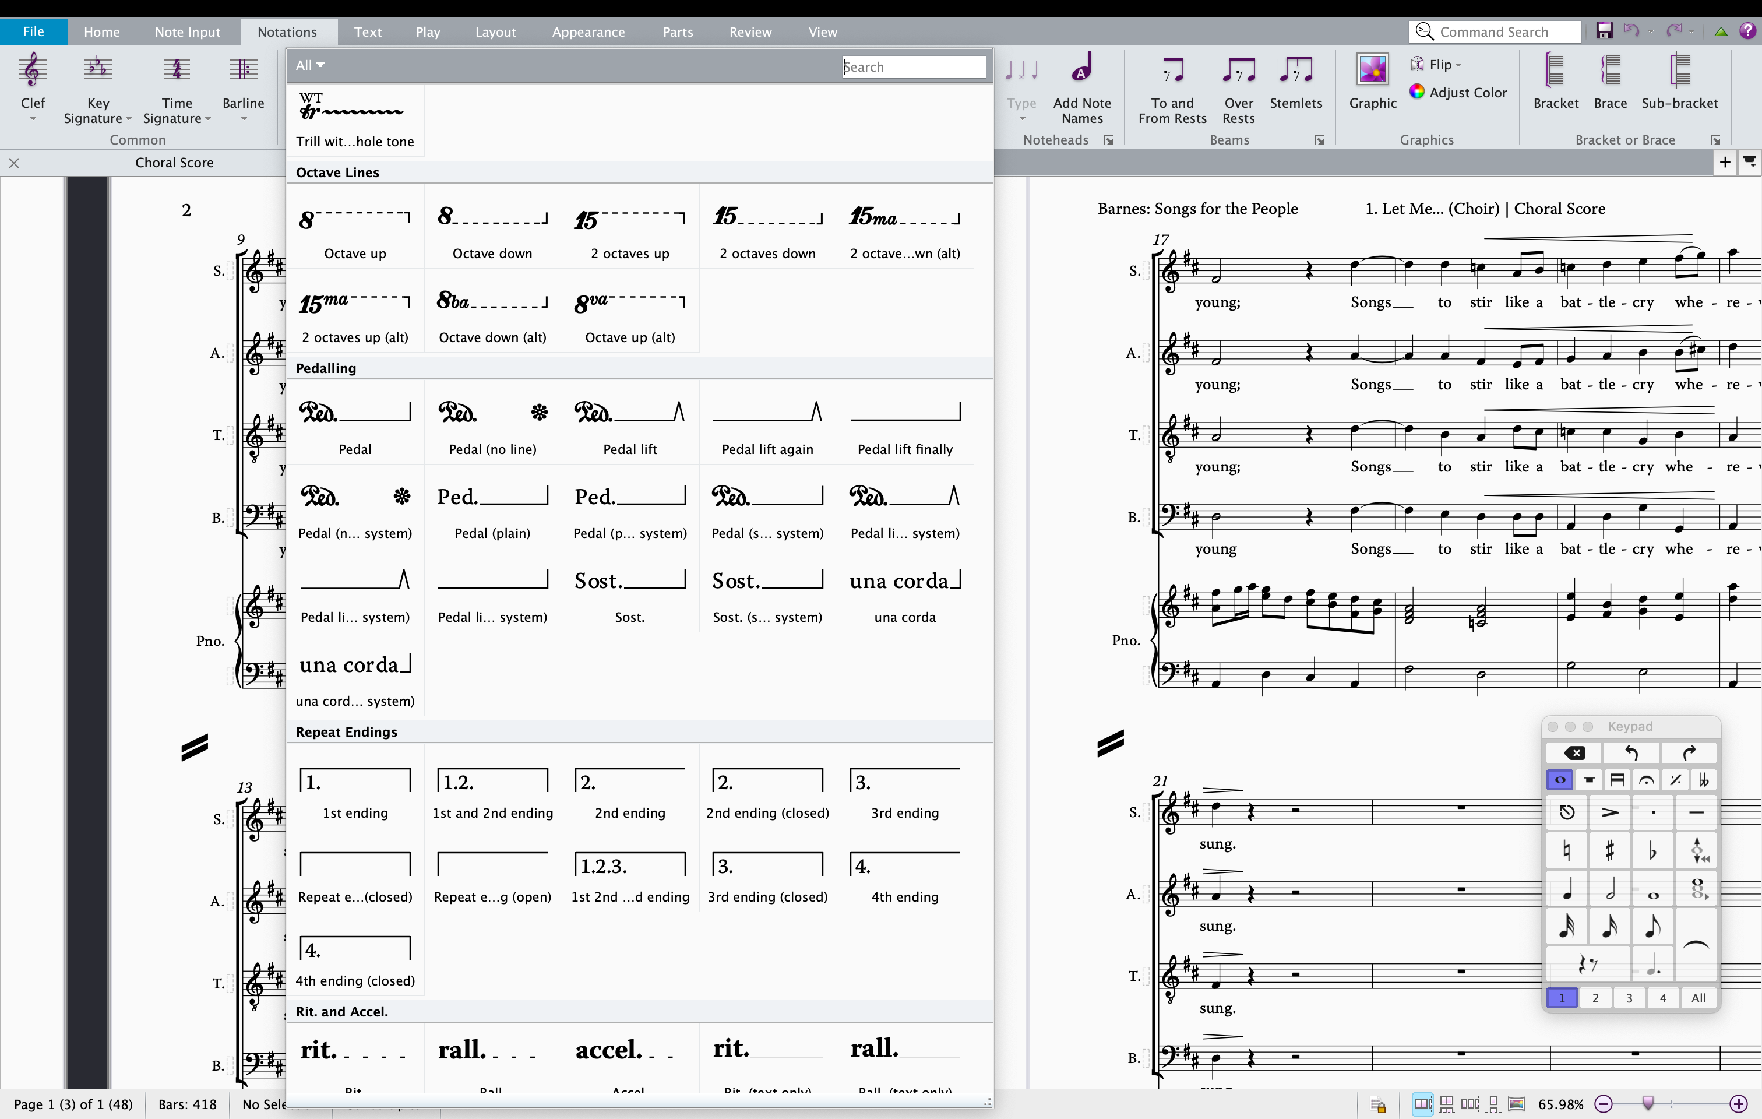
Task: Enable Panorama view in status bar
Action: (x=1517, y=1104)
